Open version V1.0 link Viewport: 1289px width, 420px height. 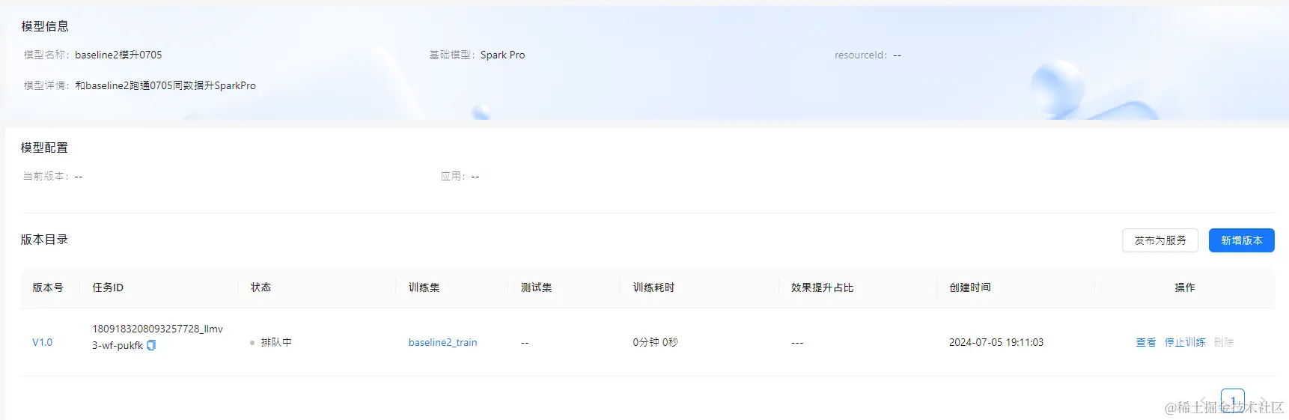click(x=43, y=342)
